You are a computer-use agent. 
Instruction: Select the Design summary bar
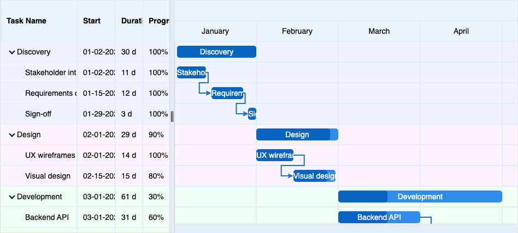coord(297,135)
